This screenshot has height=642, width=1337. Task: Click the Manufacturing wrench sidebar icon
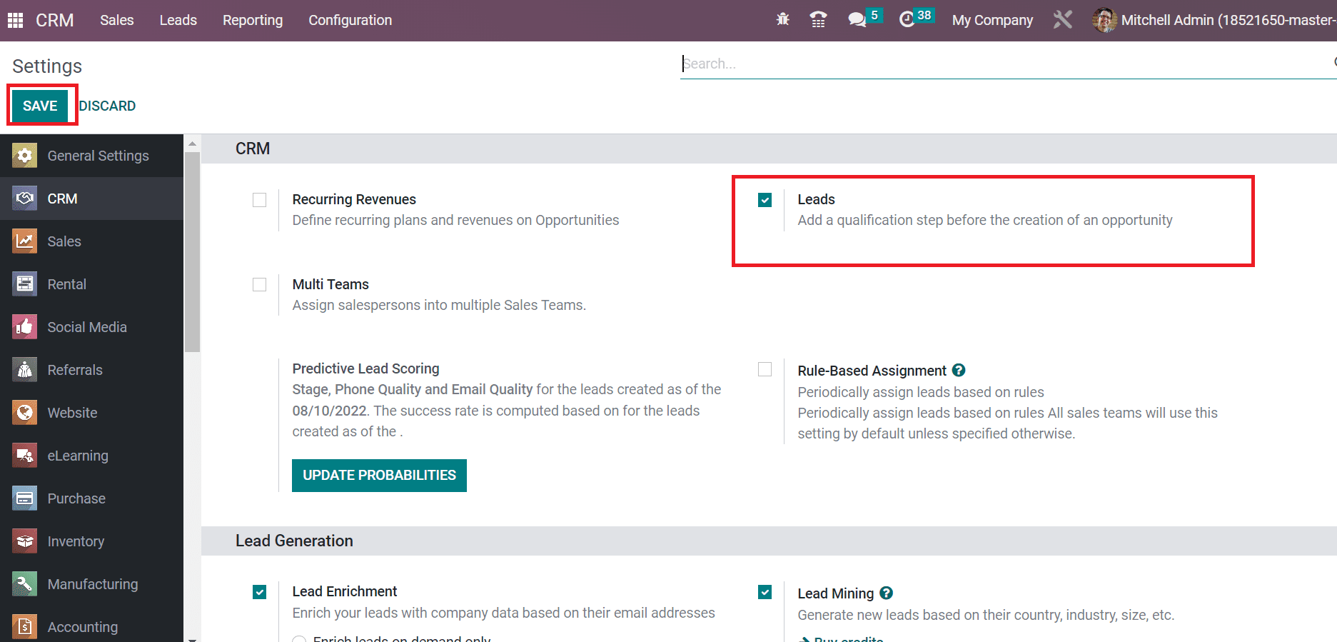click(25, 584)
